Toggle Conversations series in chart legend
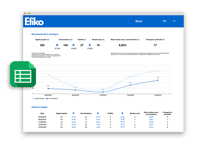Viewport: 207px width, 144px height. click(52, 99)
